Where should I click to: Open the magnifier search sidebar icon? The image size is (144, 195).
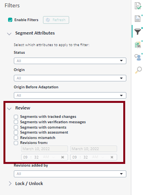[138, 70]
